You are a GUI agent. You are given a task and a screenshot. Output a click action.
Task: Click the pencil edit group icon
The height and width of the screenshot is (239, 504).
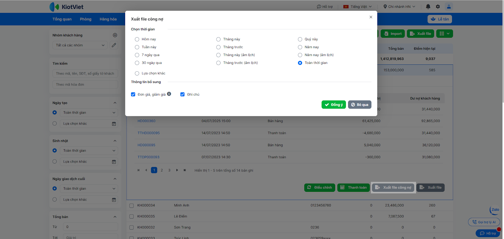click(x=114, y=45)
